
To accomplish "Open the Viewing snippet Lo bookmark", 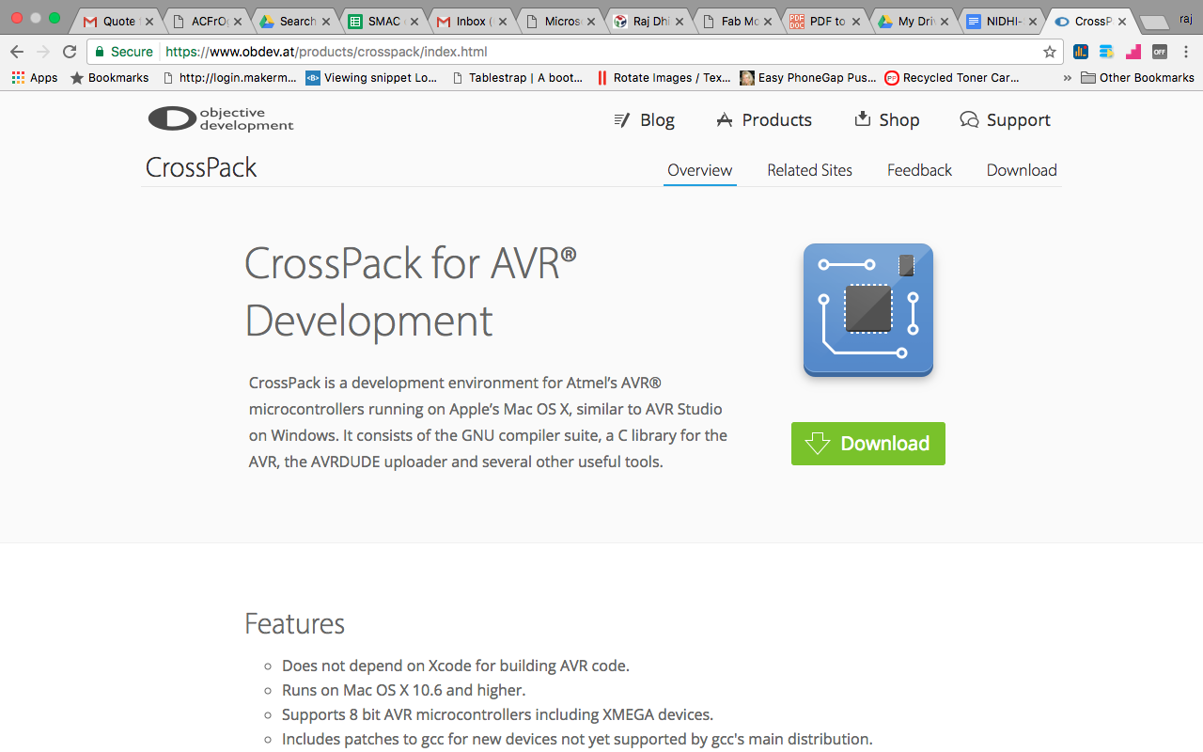I will click(372, 78).
